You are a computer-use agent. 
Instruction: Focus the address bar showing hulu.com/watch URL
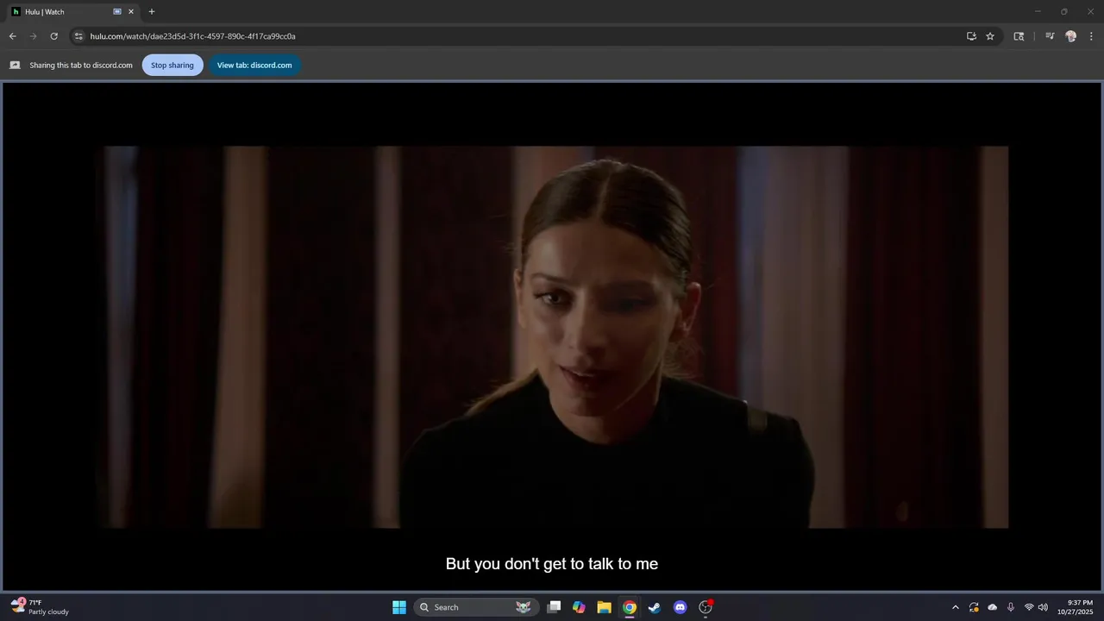point(517,36)
